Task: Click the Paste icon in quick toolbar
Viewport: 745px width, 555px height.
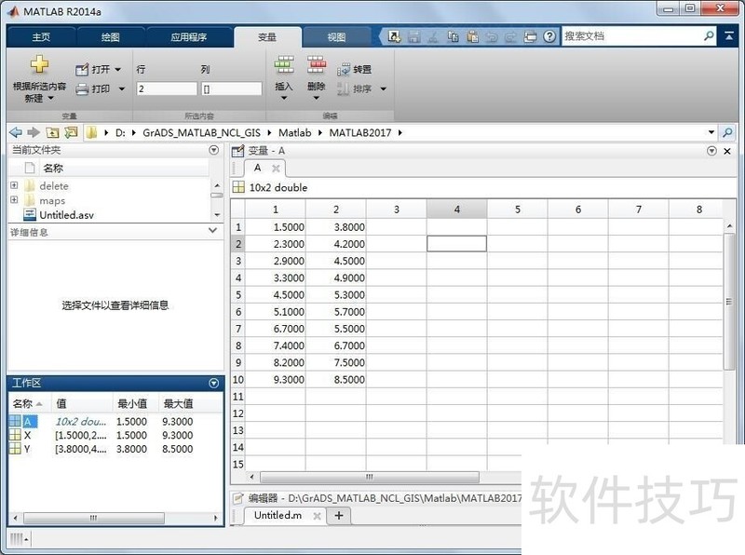Action: tap(472, 36)
